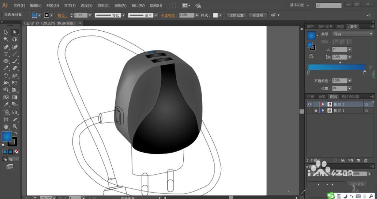
Task: Open the 基本功能 workspace dropdown
Action: pos(299,5)
